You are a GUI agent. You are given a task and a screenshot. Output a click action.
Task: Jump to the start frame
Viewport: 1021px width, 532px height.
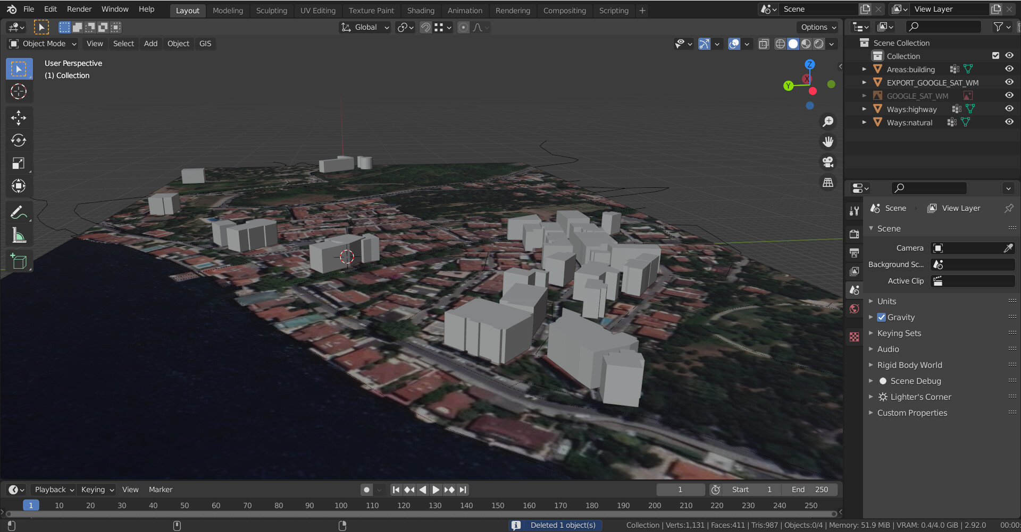pyautogui.click(x=396, y=490)
